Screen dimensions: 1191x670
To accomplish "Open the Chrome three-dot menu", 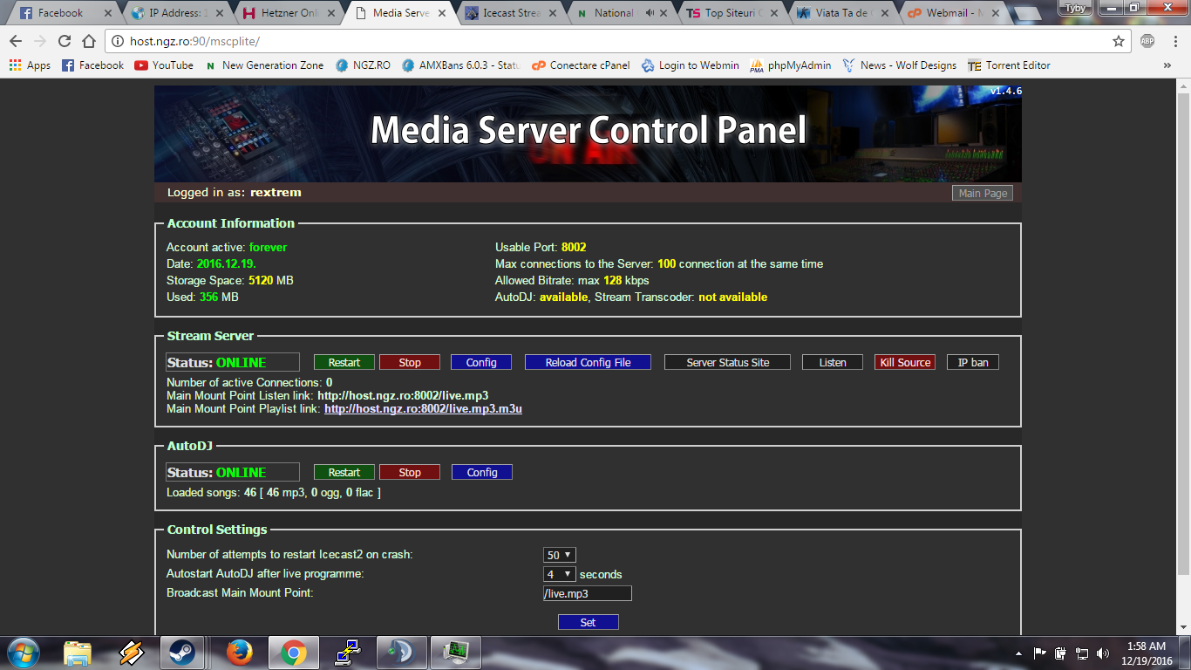I will (x=1173, y=41).
